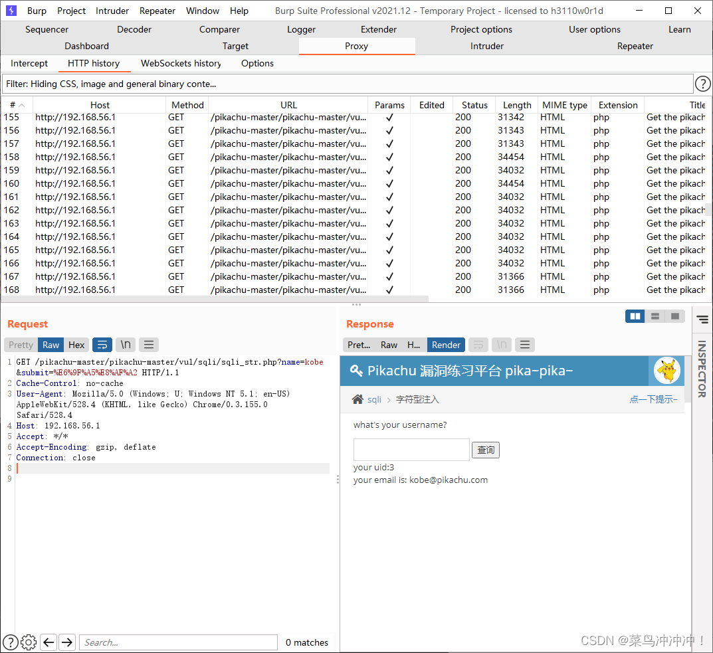Switch to the Target tab
This screenshot has width=713, height=653.
pos(235,46)
